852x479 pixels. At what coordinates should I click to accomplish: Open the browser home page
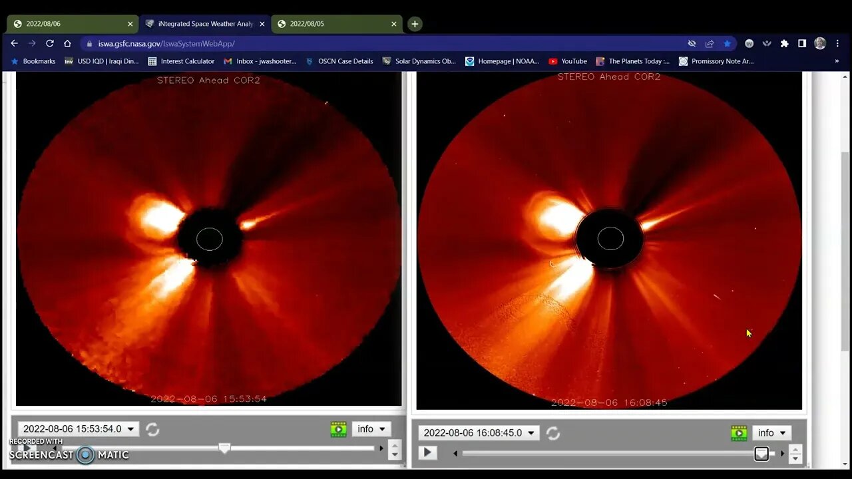67,43
